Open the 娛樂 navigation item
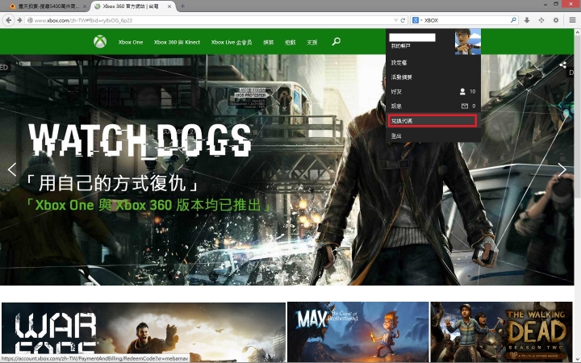 pyautogui.click(x=268, y=42)
